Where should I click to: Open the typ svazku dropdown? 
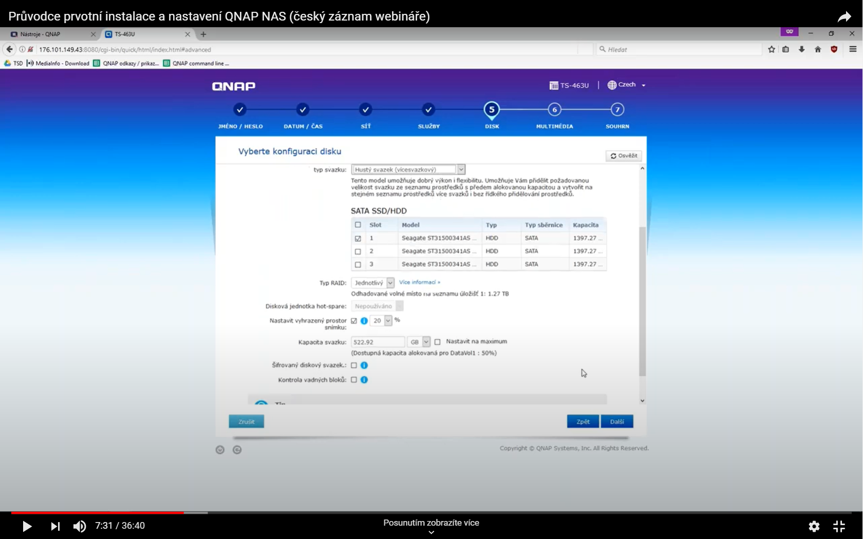(408, 170)
